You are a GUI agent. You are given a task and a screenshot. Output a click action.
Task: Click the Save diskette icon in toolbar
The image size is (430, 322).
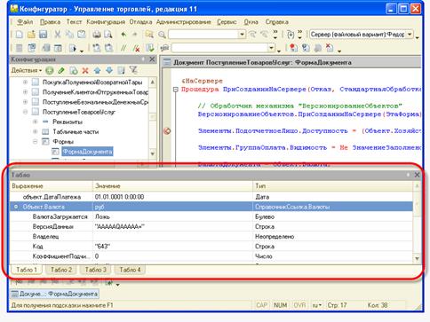click(x=44, y=35)
